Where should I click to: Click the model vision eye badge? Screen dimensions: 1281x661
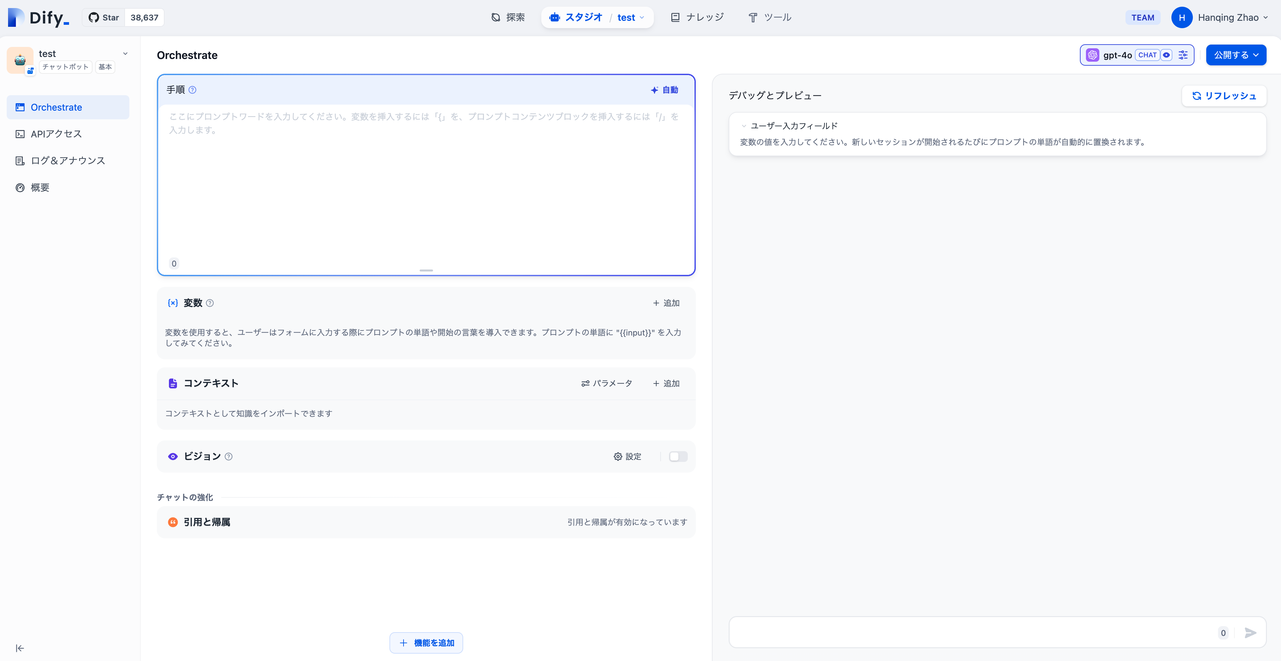pyautogui.click(x=1166, y=55)
